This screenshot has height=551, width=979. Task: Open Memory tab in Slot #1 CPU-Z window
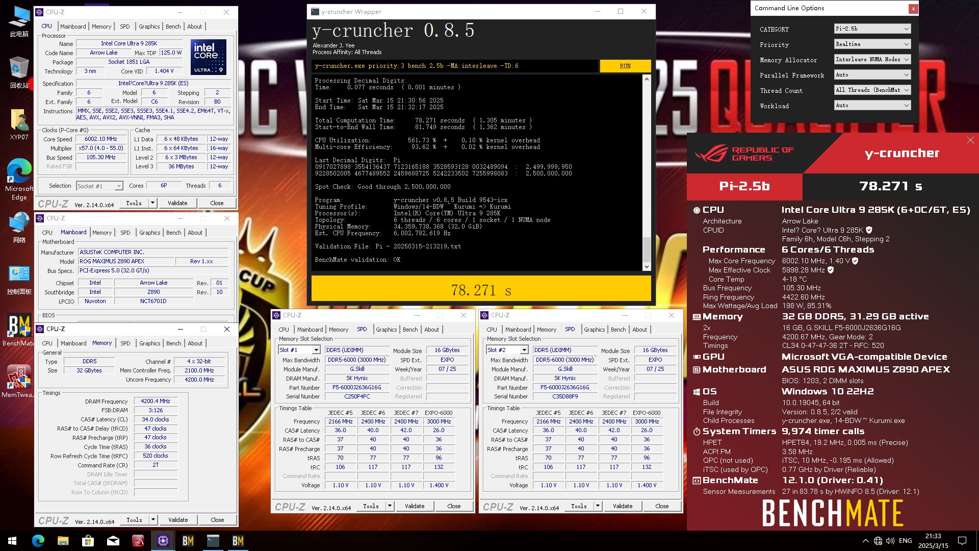coord(338,330)
